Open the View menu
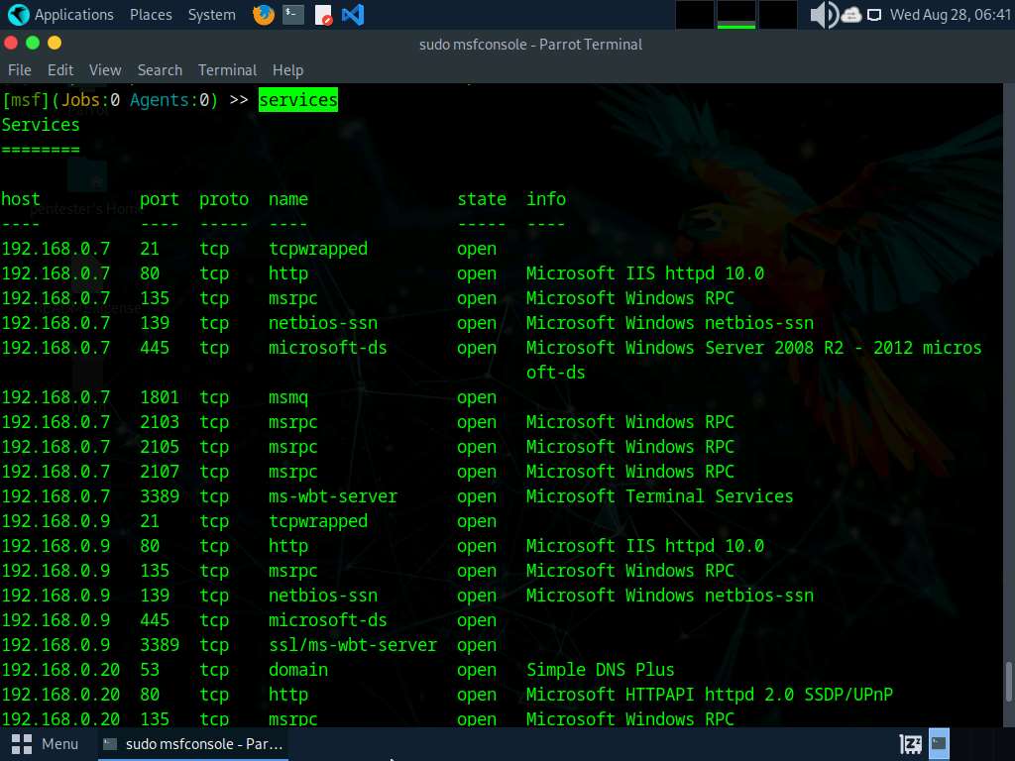This screenshot has width=1015, height=761. pyautogui.click(x=105, y=70)
